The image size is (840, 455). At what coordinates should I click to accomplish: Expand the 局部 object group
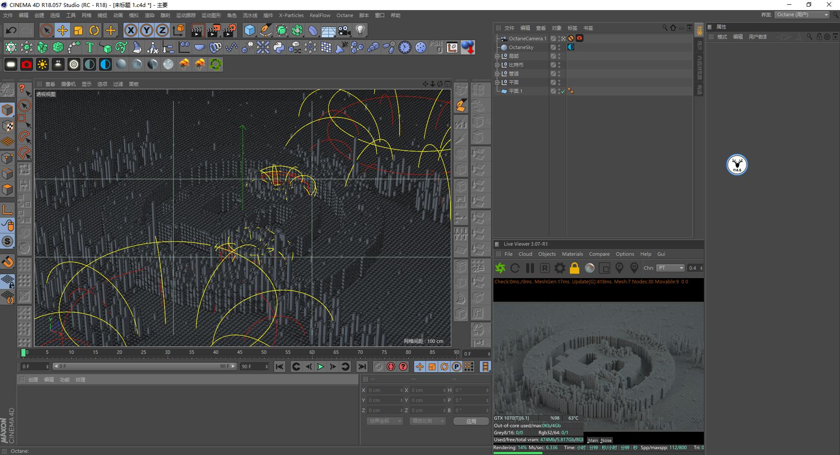(x=497, y=56)
